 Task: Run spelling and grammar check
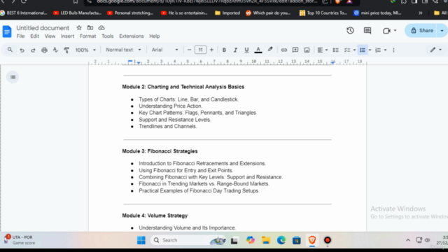(x=55, y=50)
